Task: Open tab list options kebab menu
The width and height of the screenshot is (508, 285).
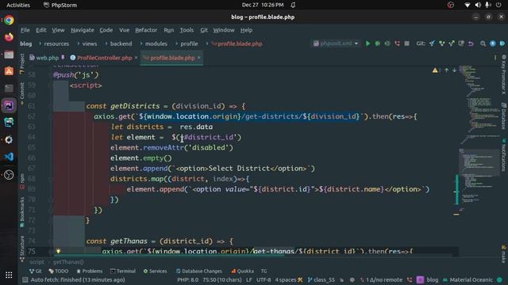Action: tap(495, 58)
